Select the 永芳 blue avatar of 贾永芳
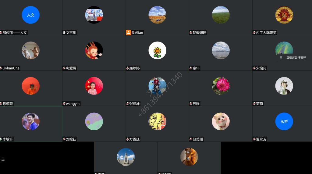This screenshot has width=312, height=174. pyautogui.click(x=284, y=121)
